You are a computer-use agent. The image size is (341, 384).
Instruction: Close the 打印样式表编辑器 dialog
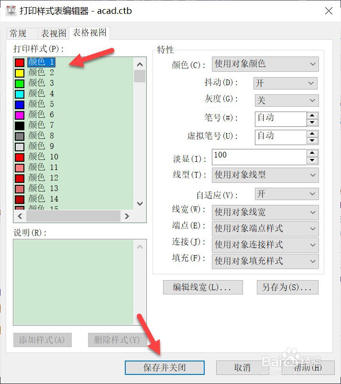pos(329,11)
